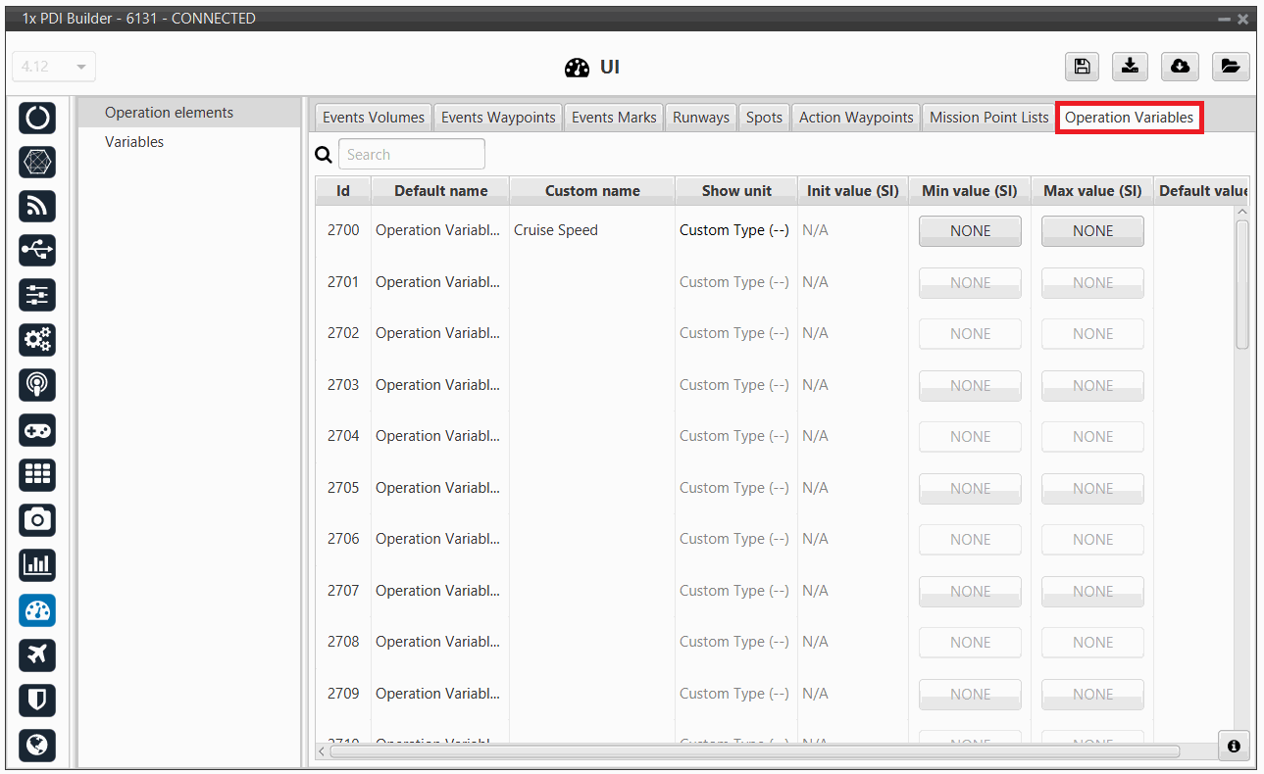1264x774 pixels.
Task: Open Show unit dropdown for variable 2700
Action: coord(734,230)
